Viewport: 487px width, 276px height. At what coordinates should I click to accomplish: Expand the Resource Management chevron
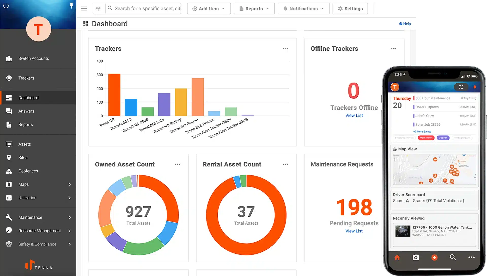[x=69, y=231]
